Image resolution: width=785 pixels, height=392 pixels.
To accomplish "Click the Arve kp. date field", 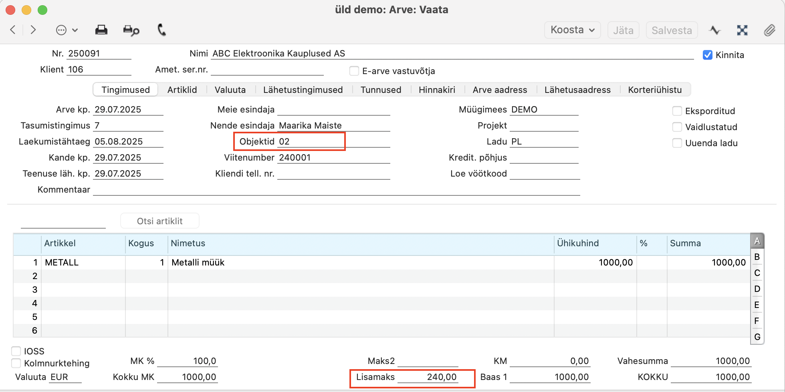I will 128,109.
